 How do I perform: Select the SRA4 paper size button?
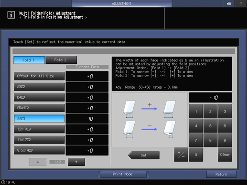click(39, 108)
